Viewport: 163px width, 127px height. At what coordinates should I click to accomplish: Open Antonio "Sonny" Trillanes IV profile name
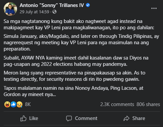pos(52,5)
